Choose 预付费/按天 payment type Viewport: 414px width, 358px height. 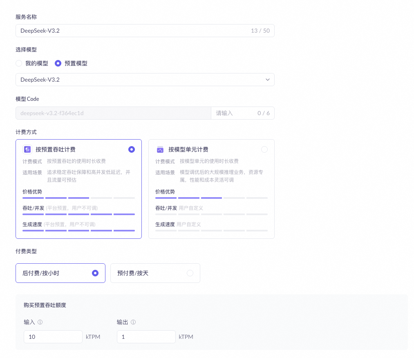(x=155, y=273)
